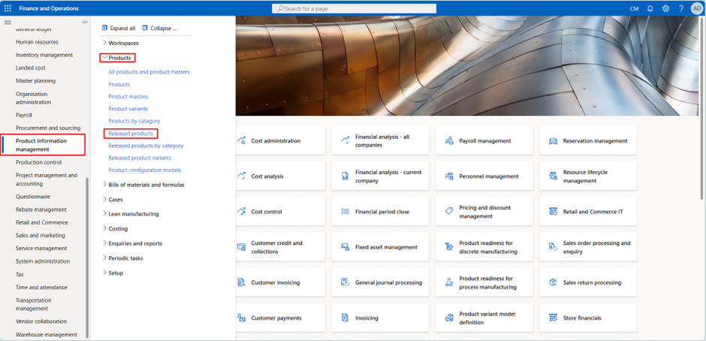Open the Released products link
This screenshot has width=706, height=341.
pyautogui.click(x=131, y=134)
